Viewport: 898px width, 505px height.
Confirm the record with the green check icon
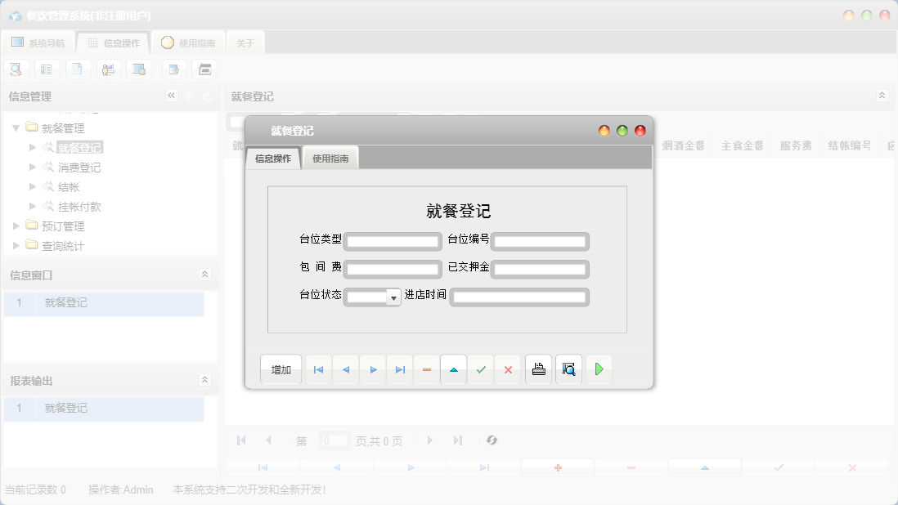point(481,369)
